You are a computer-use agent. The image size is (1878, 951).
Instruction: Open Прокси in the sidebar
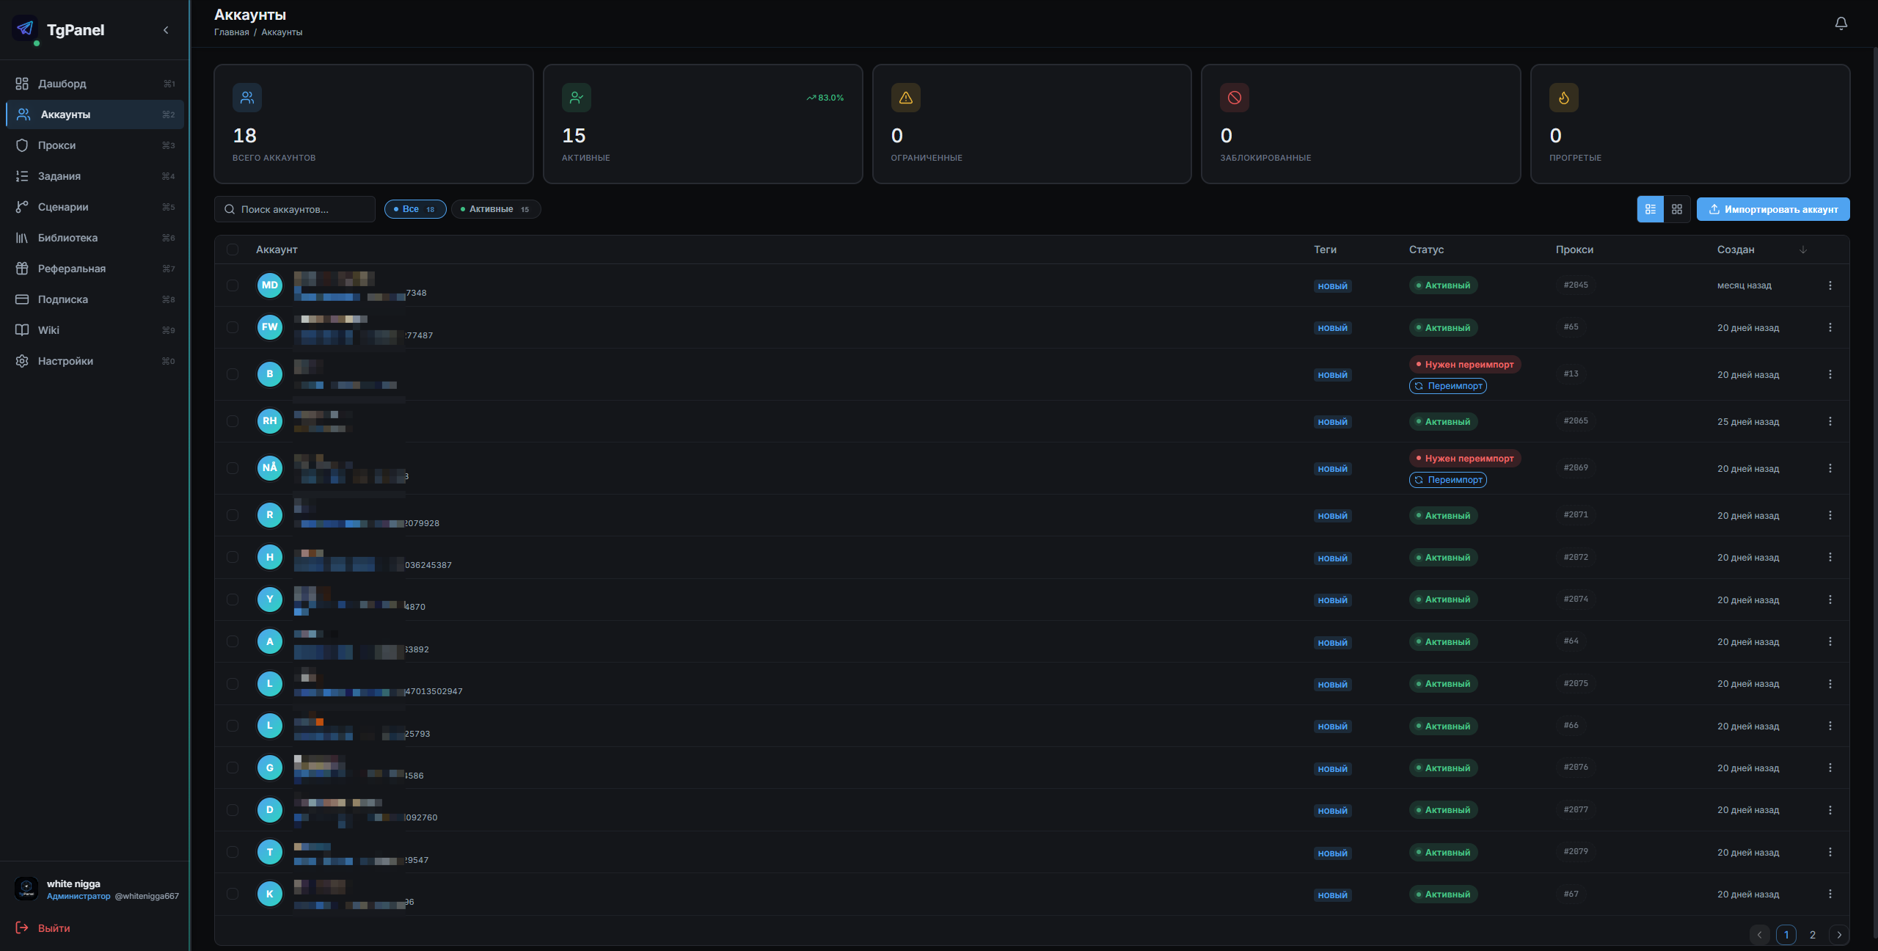95,145
